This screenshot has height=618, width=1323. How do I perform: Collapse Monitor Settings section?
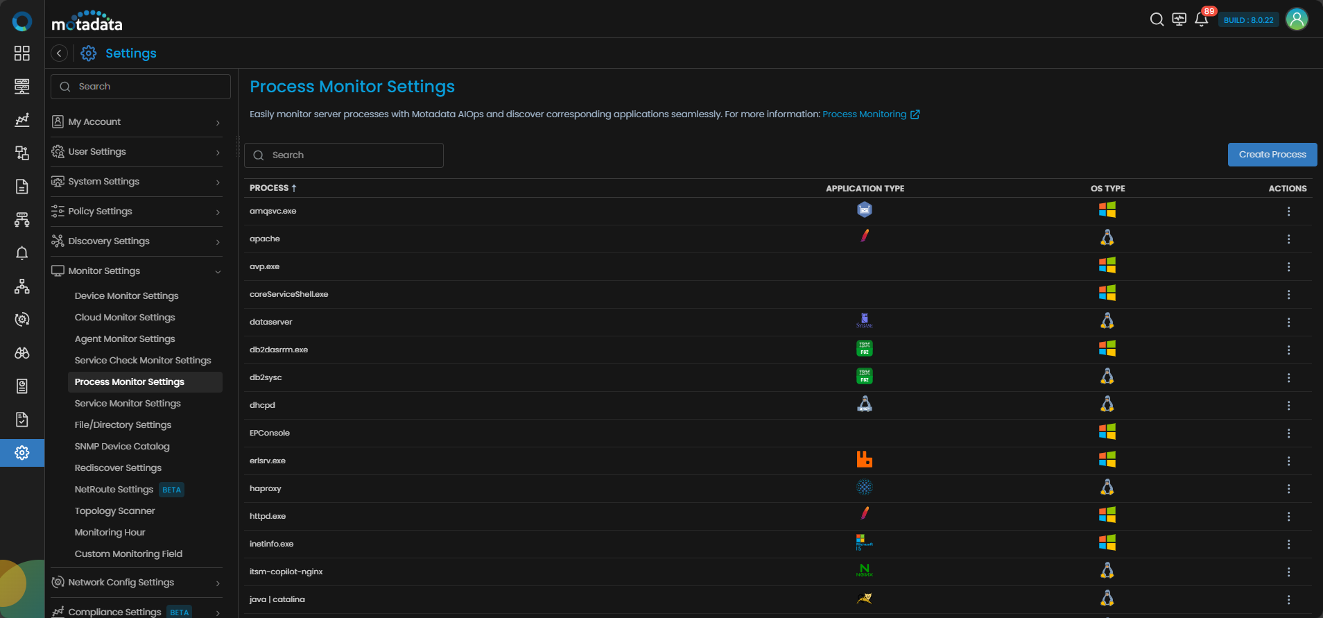[137, 271]
